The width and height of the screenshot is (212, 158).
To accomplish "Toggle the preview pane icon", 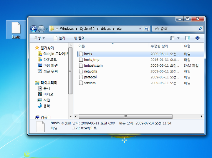I will pyautogui.click(x=188, y=38).
